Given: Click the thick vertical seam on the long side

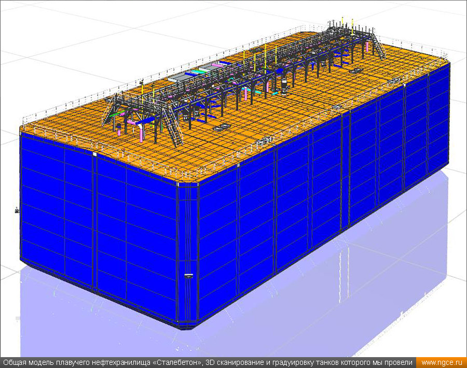Looking at the screenshot, I should (x=345, y=171).
